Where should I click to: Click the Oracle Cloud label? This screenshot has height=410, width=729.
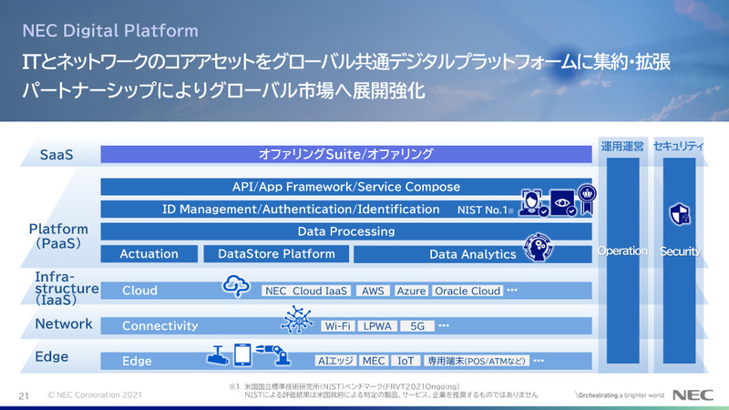pos(467,291)
